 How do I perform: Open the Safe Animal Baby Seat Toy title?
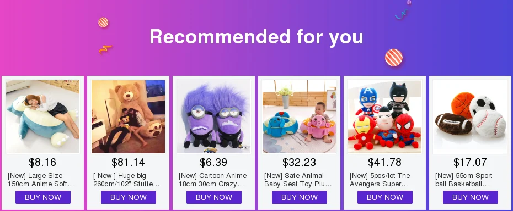298,180
